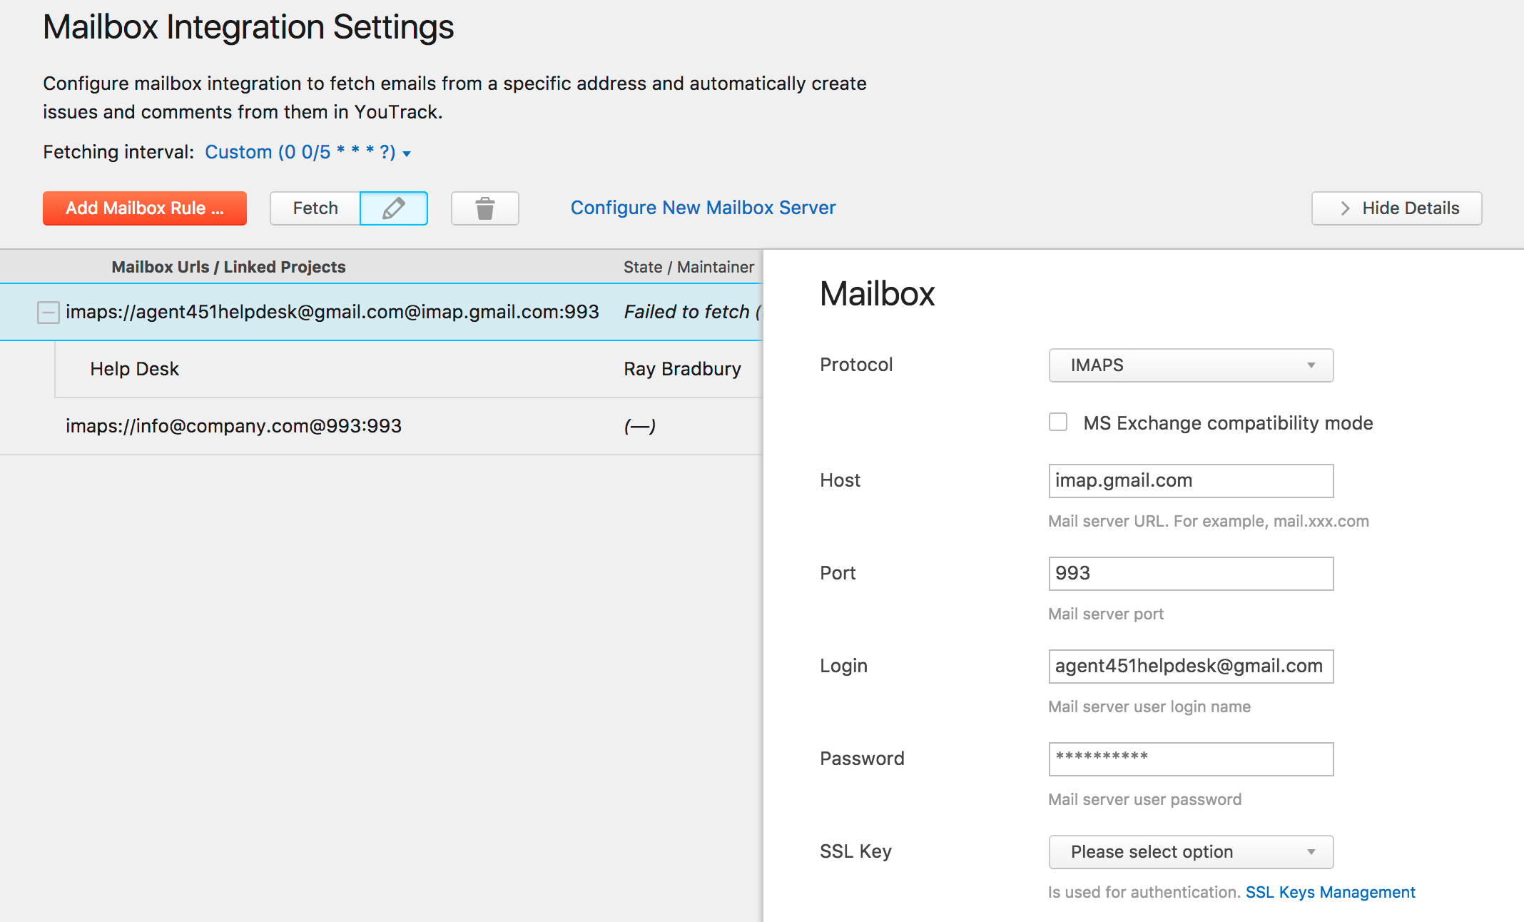The image size is (1524, 922).
Task: Open Configure New Mailbox Server link
Action: coord(703,208)
